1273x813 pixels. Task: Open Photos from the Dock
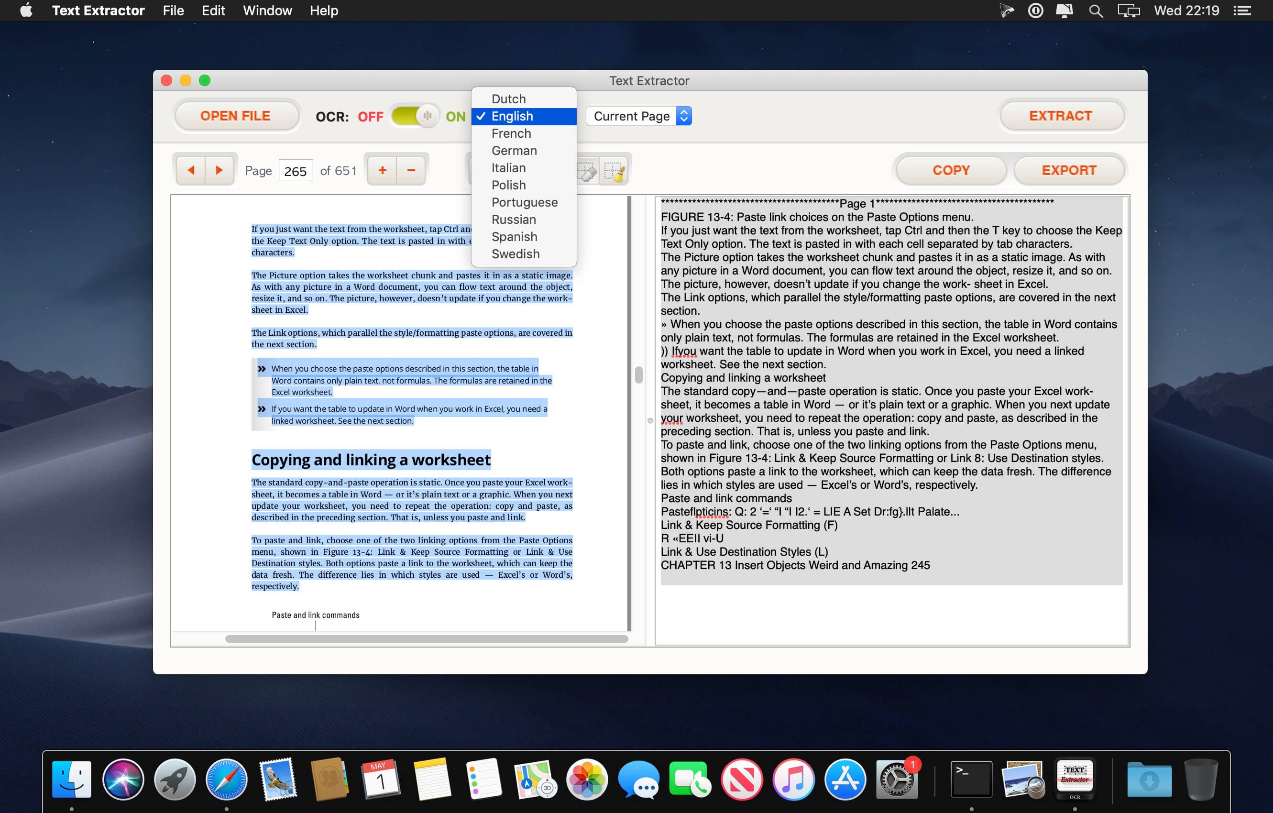tap(587, 778)
